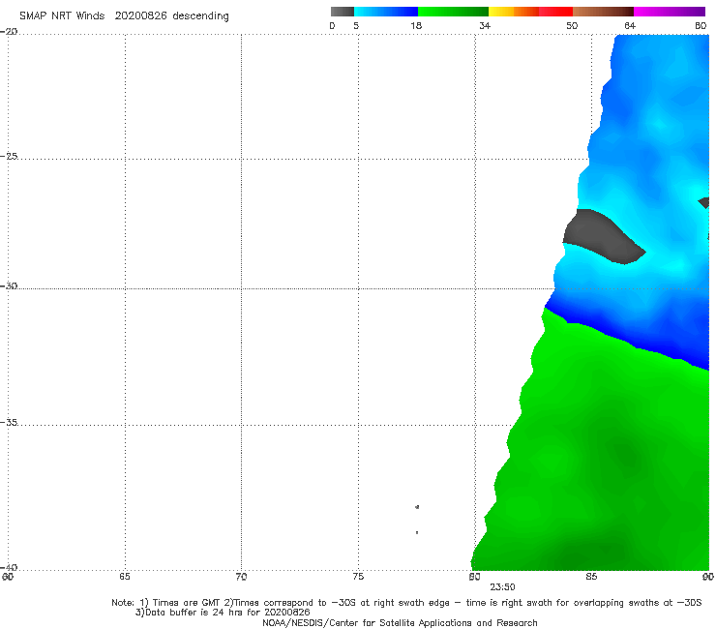The width and height of the screenshot is (716, 629).
Task: Click latitude axis label -20
Action: coord(10,31)
